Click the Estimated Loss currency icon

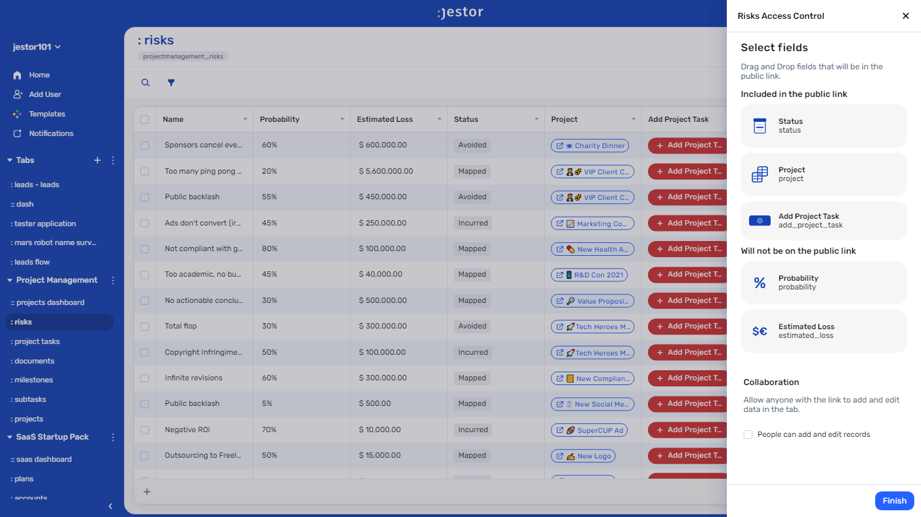tap(760, 331)
